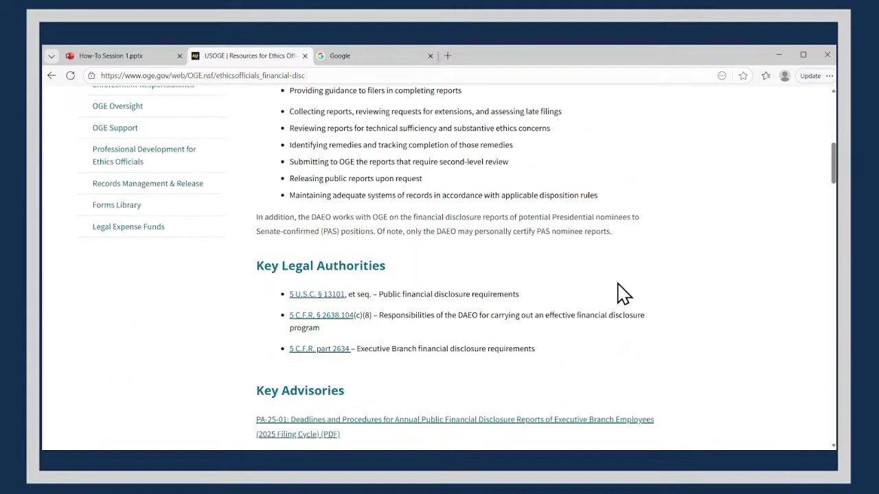This screenshot has height=494, width=879.
Task: View site information lock icon
Action: point(91,75)
